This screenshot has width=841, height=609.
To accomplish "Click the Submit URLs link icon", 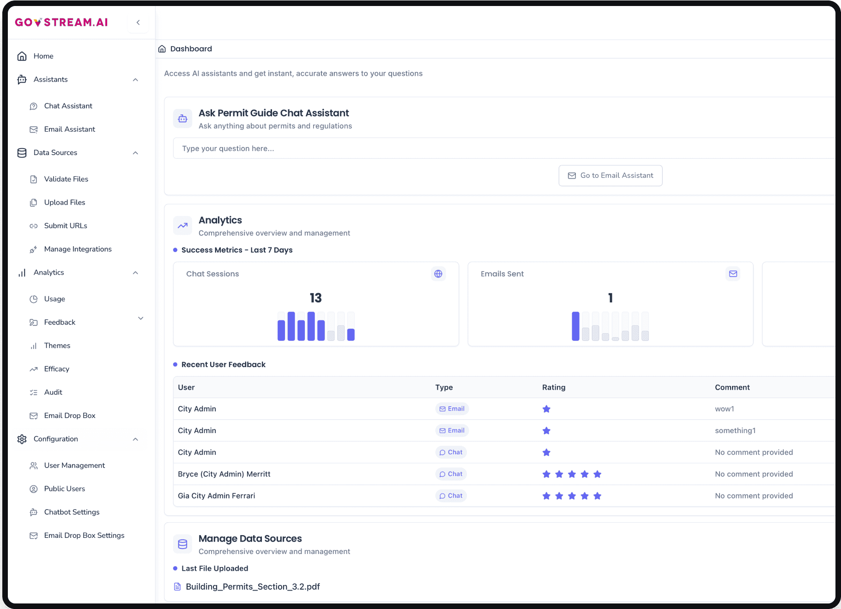I will [x=34, y=226].
